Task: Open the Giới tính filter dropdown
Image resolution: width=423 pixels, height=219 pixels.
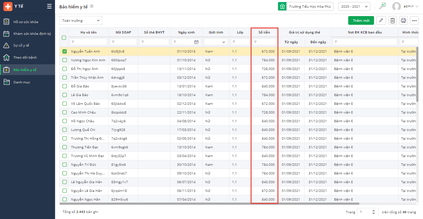Action: 216,42
